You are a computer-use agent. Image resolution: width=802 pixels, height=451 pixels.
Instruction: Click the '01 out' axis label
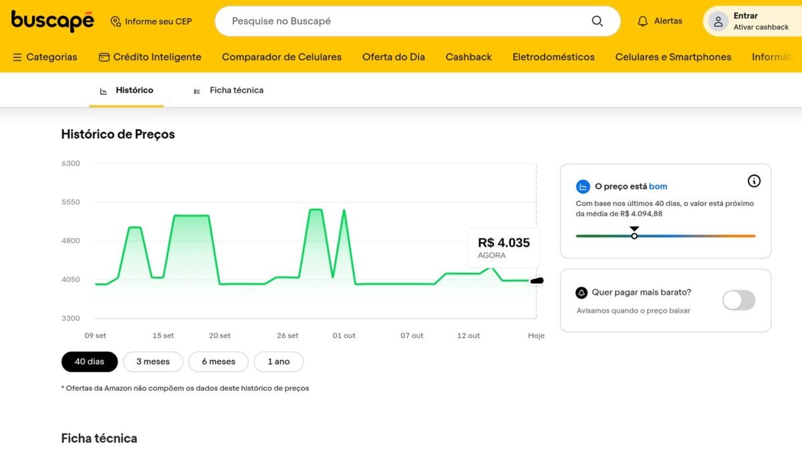point(344,336)
